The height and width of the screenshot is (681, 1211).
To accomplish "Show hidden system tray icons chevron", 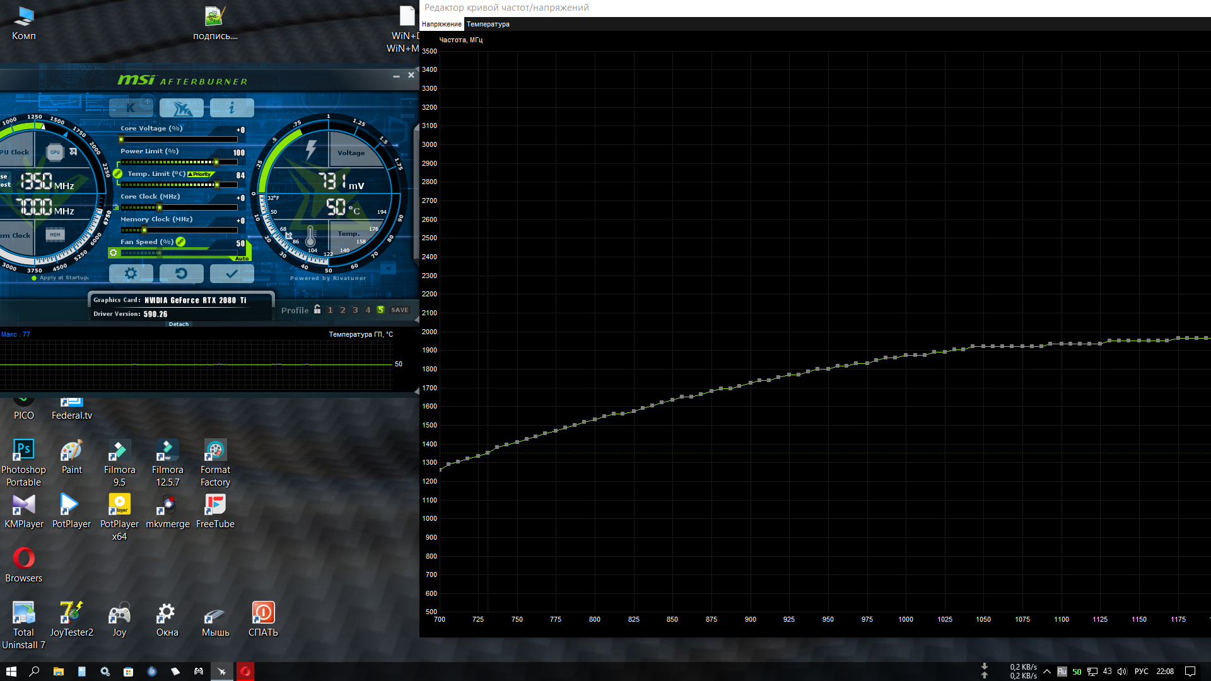I will (x=1047, y=672).
